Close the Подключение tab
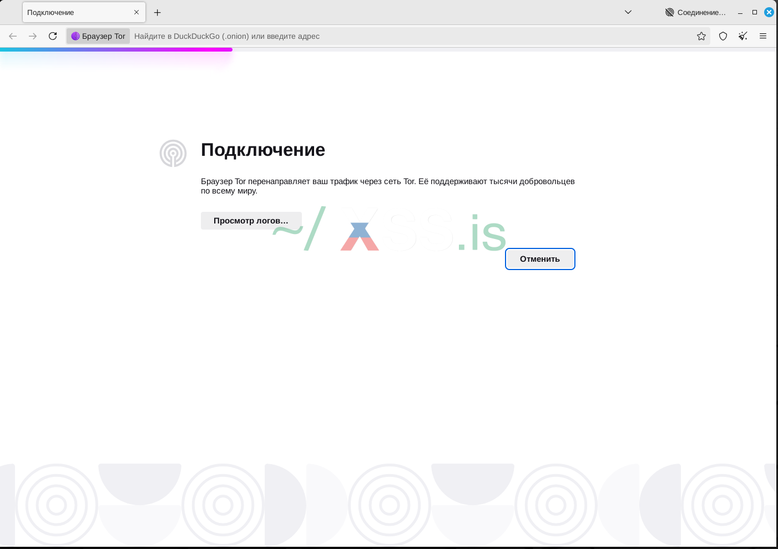The image size is (778, 549). pos(137,12)
